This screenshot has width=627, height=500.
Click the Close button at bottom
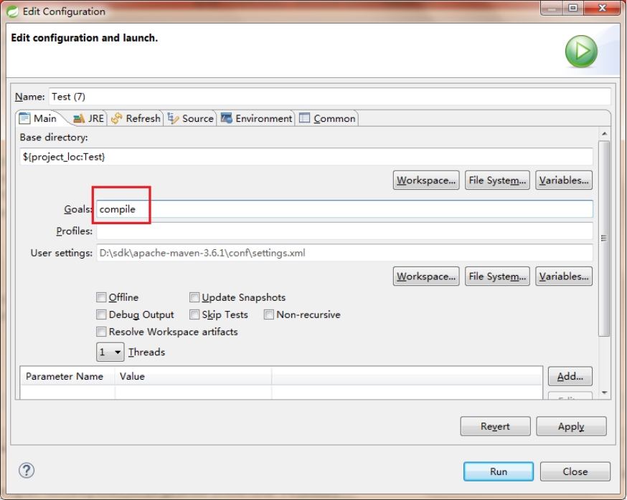coord(575,471)
